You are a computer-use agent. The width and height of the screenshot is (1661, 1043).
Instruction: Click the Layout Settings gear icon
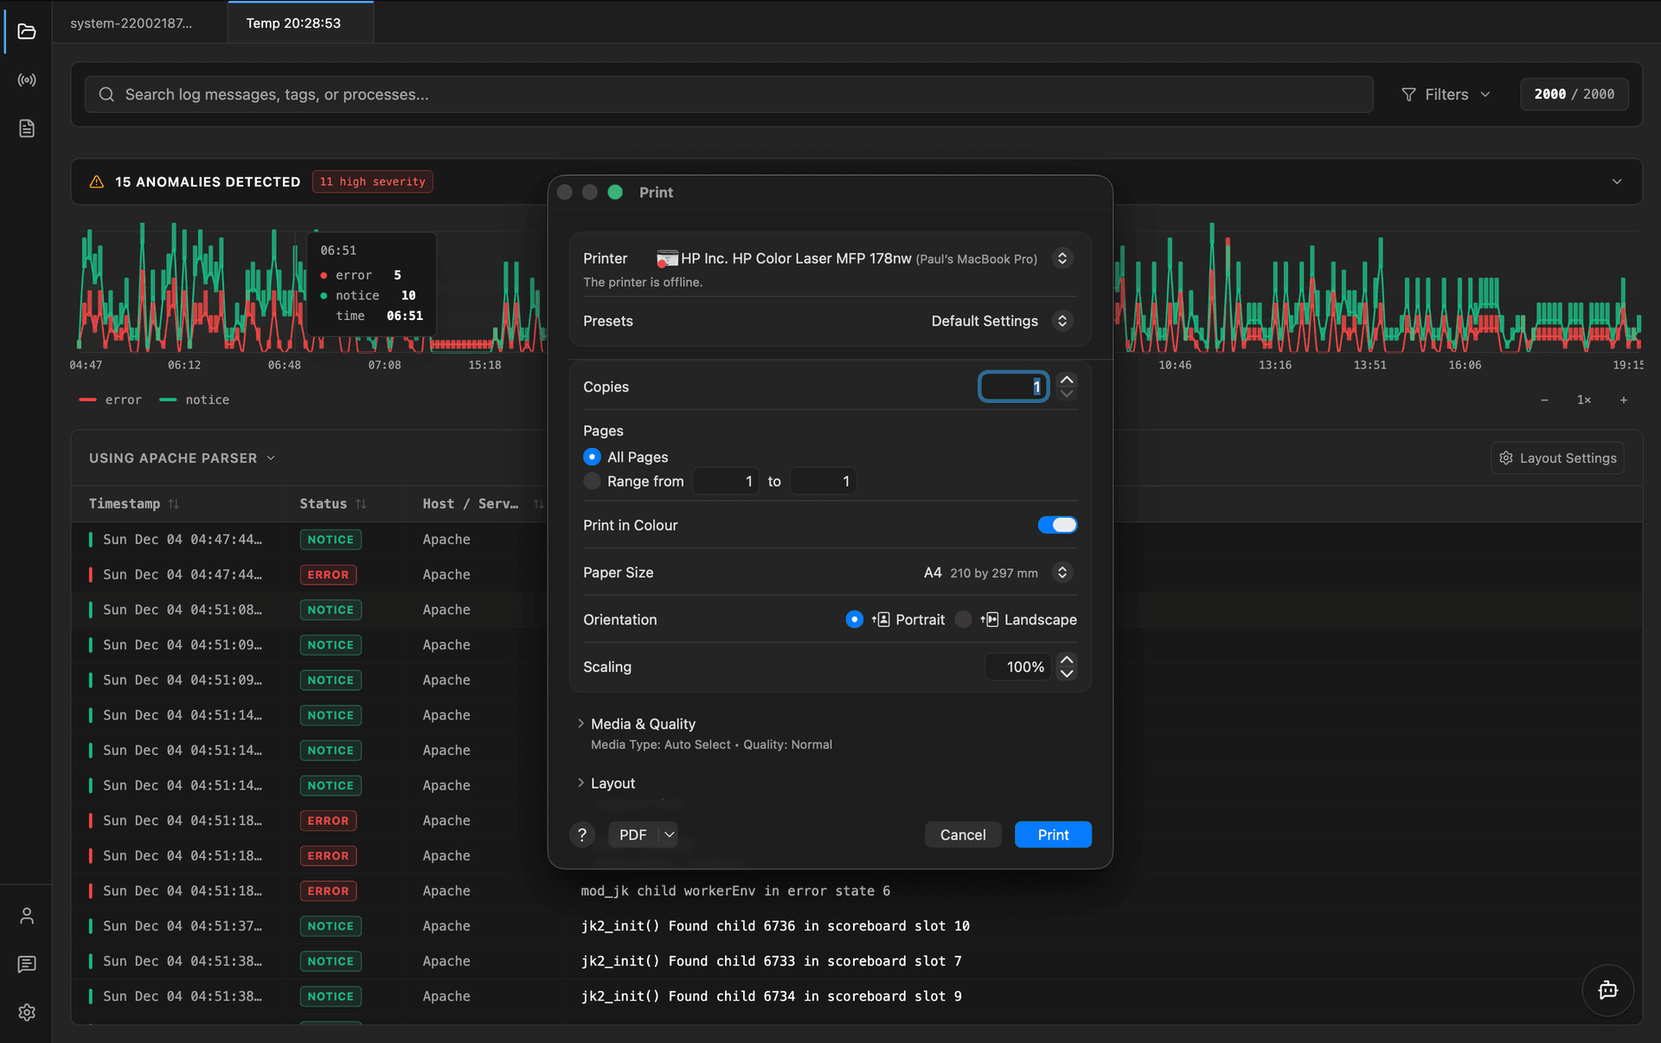point(1506,458)
